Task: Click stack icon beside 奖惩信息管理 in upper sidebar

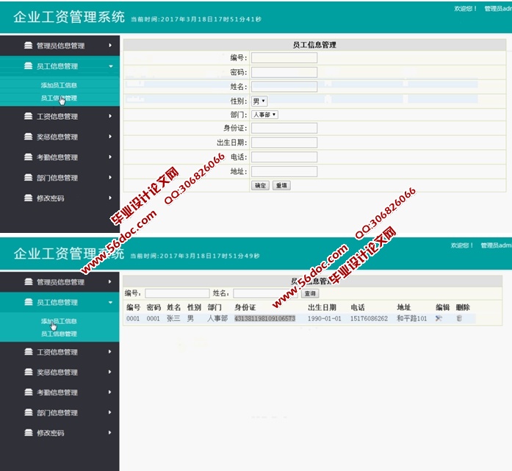Action: tap(29, 137)
